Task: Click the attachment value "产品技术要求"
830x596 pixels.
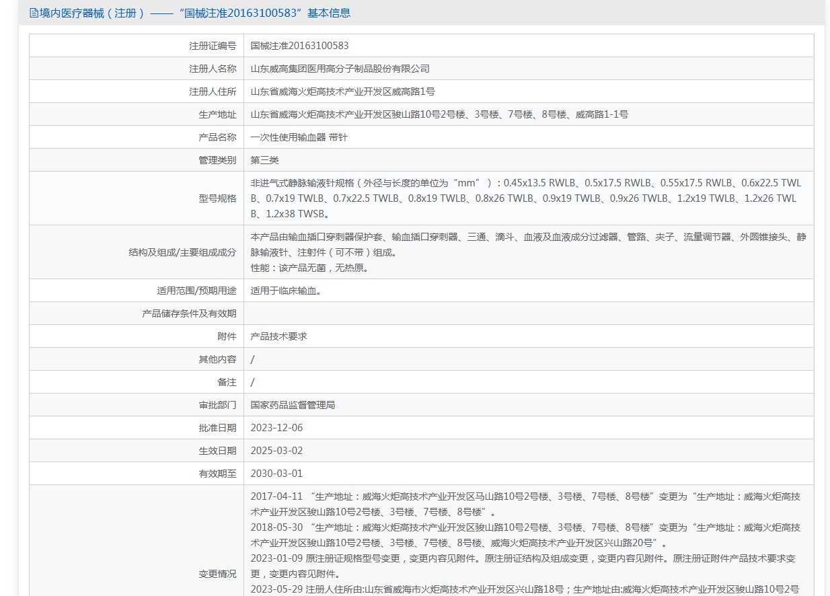Action: pos(278,336)
